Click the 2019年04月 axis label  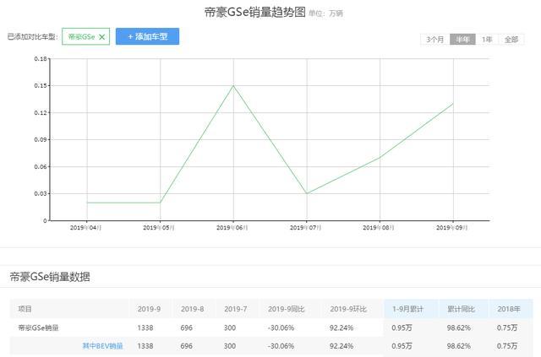86,227
